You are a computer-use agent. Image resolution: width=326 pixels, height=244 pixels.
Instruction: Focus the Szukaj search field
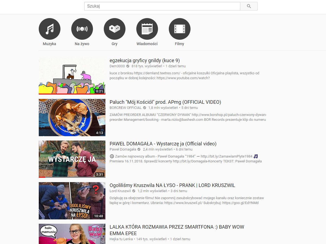point(162,6)
